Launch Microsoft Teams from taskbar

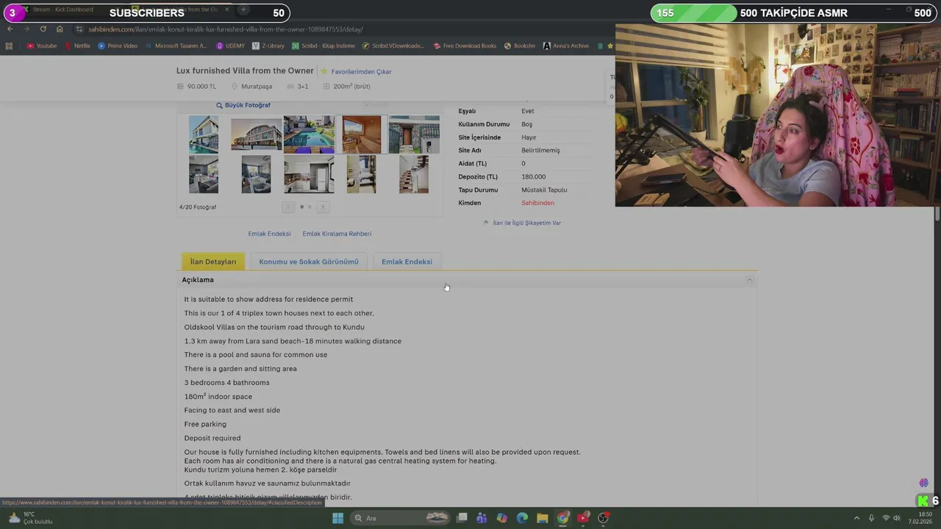point(482,518)
